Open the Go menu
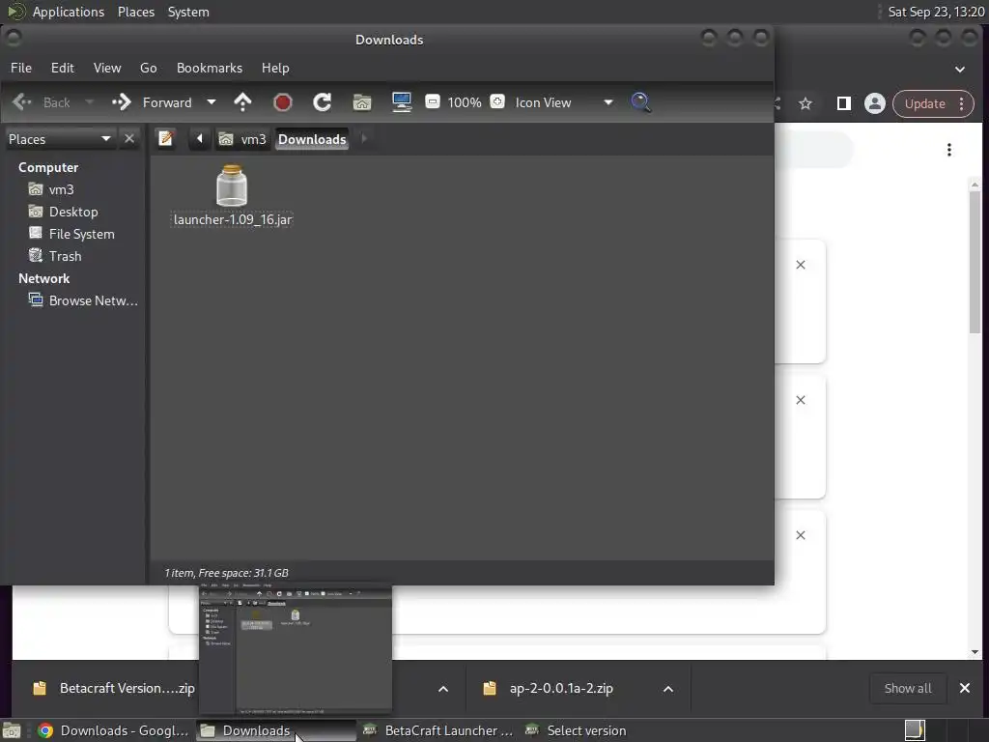989x742 pixels. pos(148,68)
